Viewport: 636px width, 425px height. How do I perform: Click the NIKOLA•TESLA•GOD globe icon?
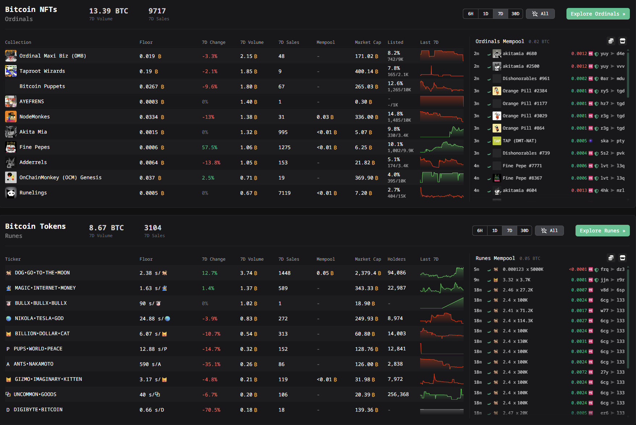[x=9, y=319]
